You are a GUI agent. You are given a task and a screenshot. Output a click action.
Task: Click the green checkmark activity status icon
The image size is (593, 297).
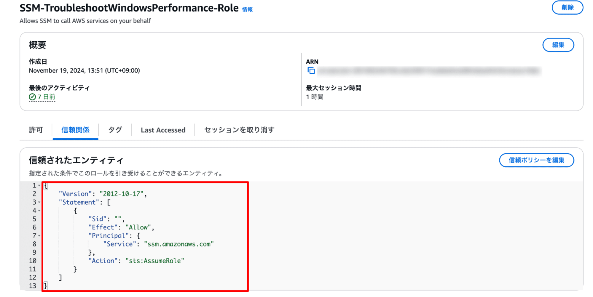click(x=32, y=97)
